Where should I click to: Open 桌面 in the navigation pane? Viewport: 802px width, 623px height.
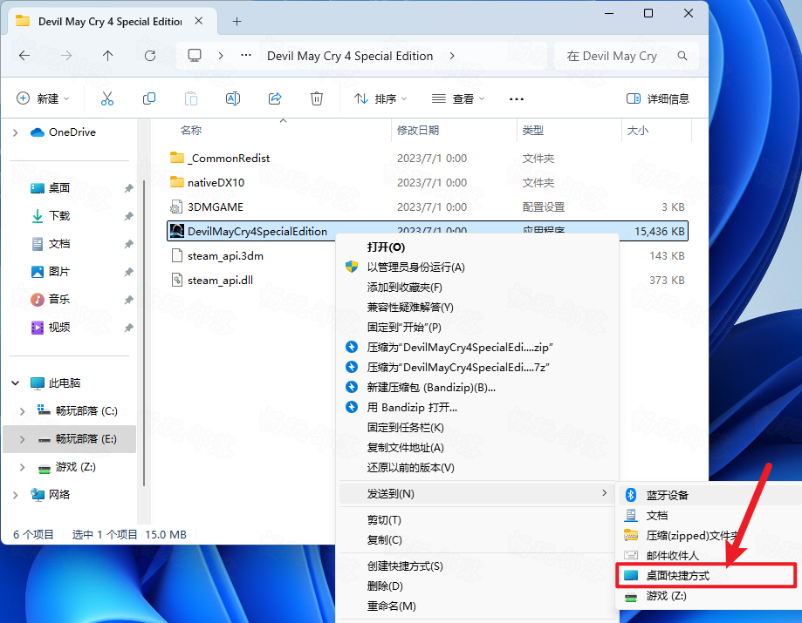coord(59,188)
